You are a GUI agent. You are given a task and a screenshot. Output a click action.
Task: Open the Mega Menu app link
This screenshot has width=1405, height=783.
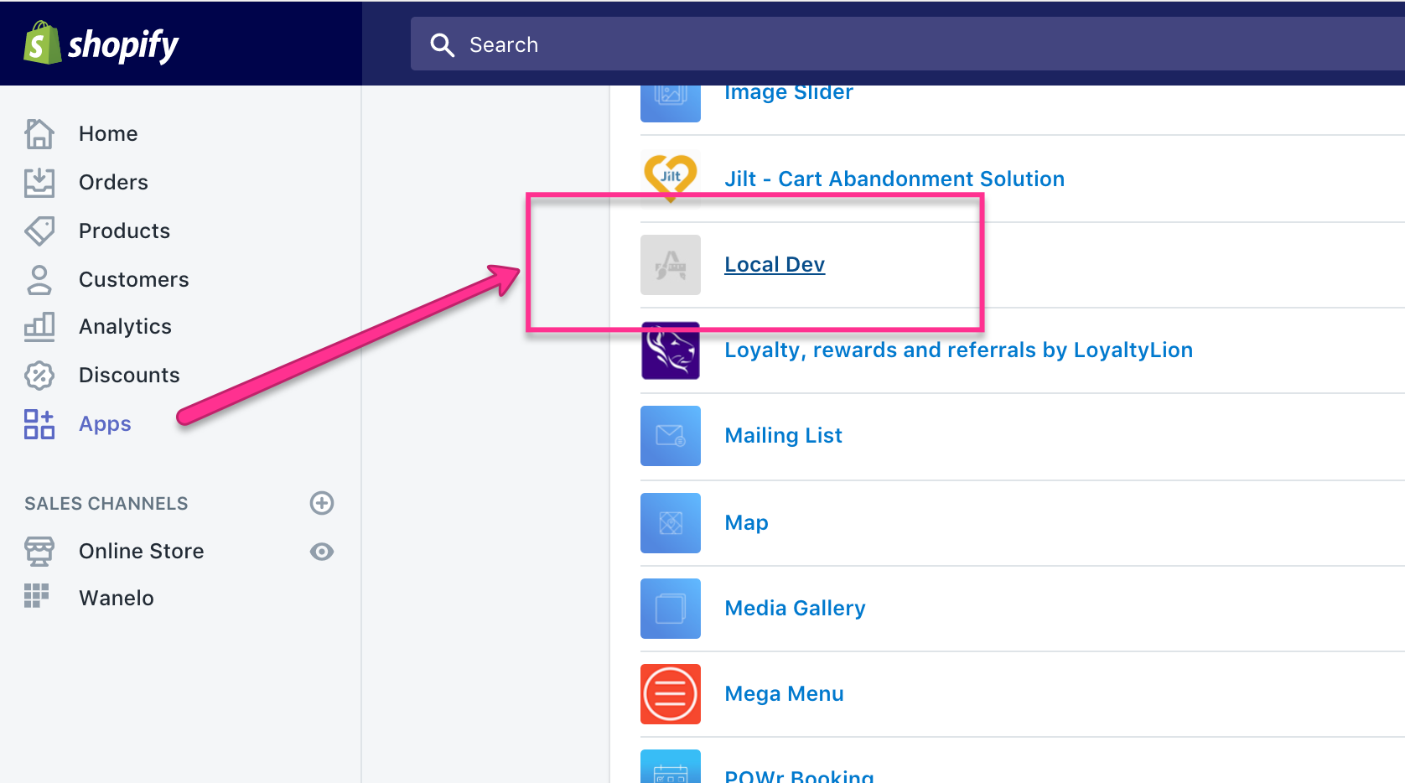(784, 694)
